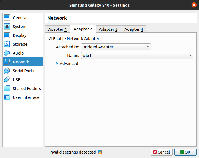Viewport: 199px width, 158px height.
Task: Open the Attached to dropdown
Action: click(x=116, y=47)
